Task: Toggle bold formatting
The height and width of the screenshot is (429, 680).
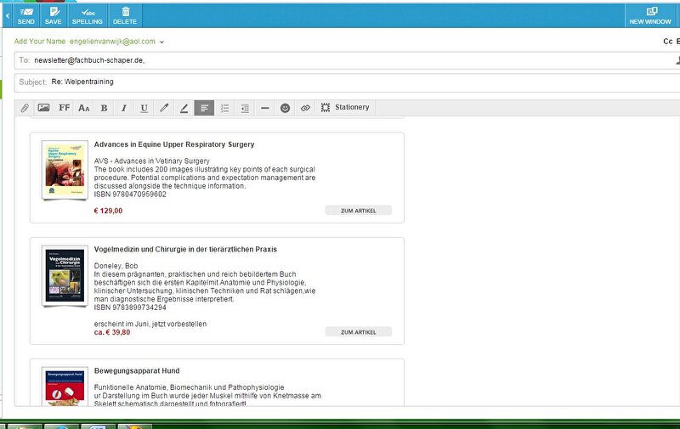Action: click(104, 108)
